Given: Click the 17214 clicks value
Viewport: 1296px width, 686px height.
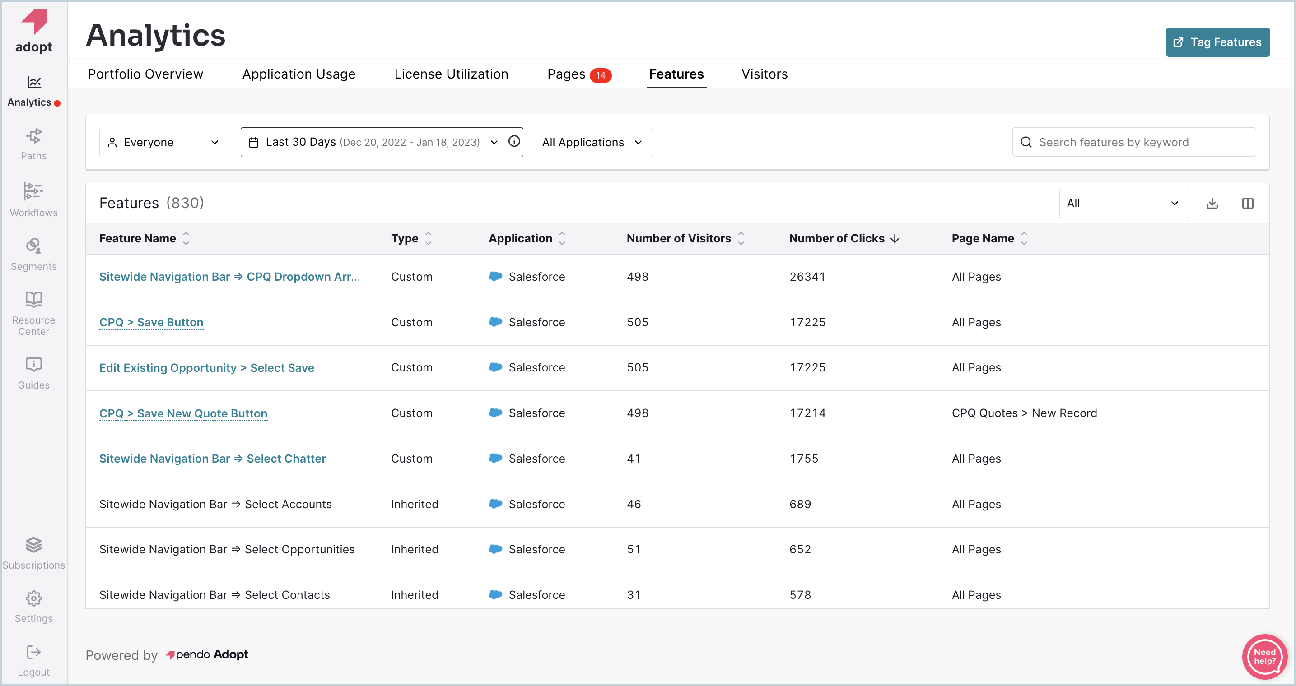Looking at the screenshot, I should click(x=807, y=413).
